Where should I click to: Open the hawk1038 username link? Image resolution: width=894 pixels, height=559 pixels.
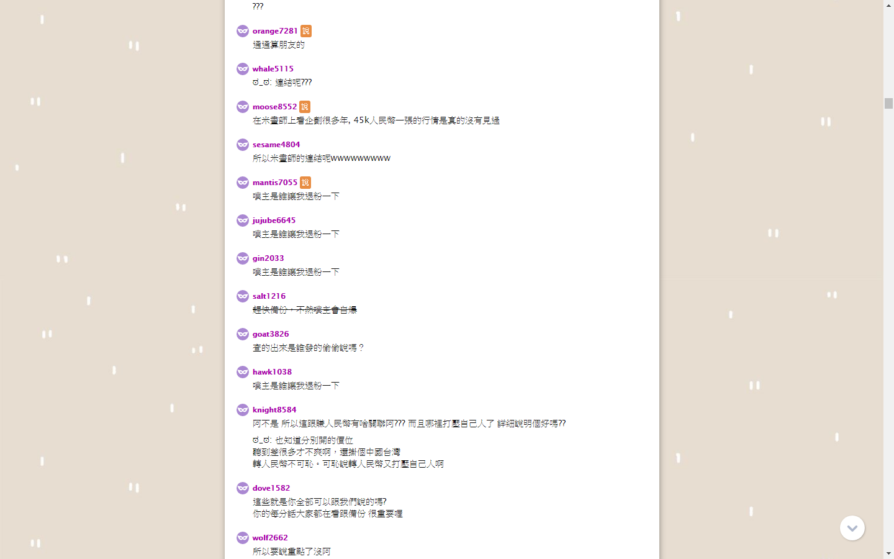tap(272, 372)
